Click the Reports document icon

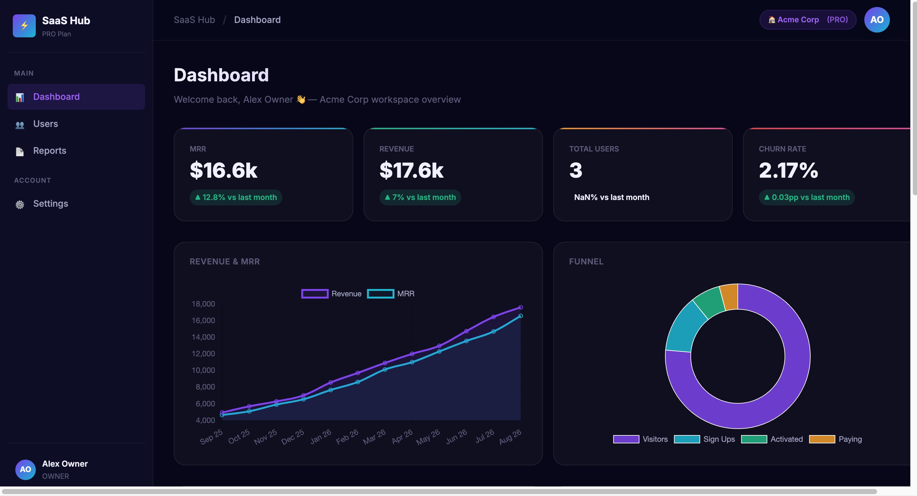[x=20, y=152]
